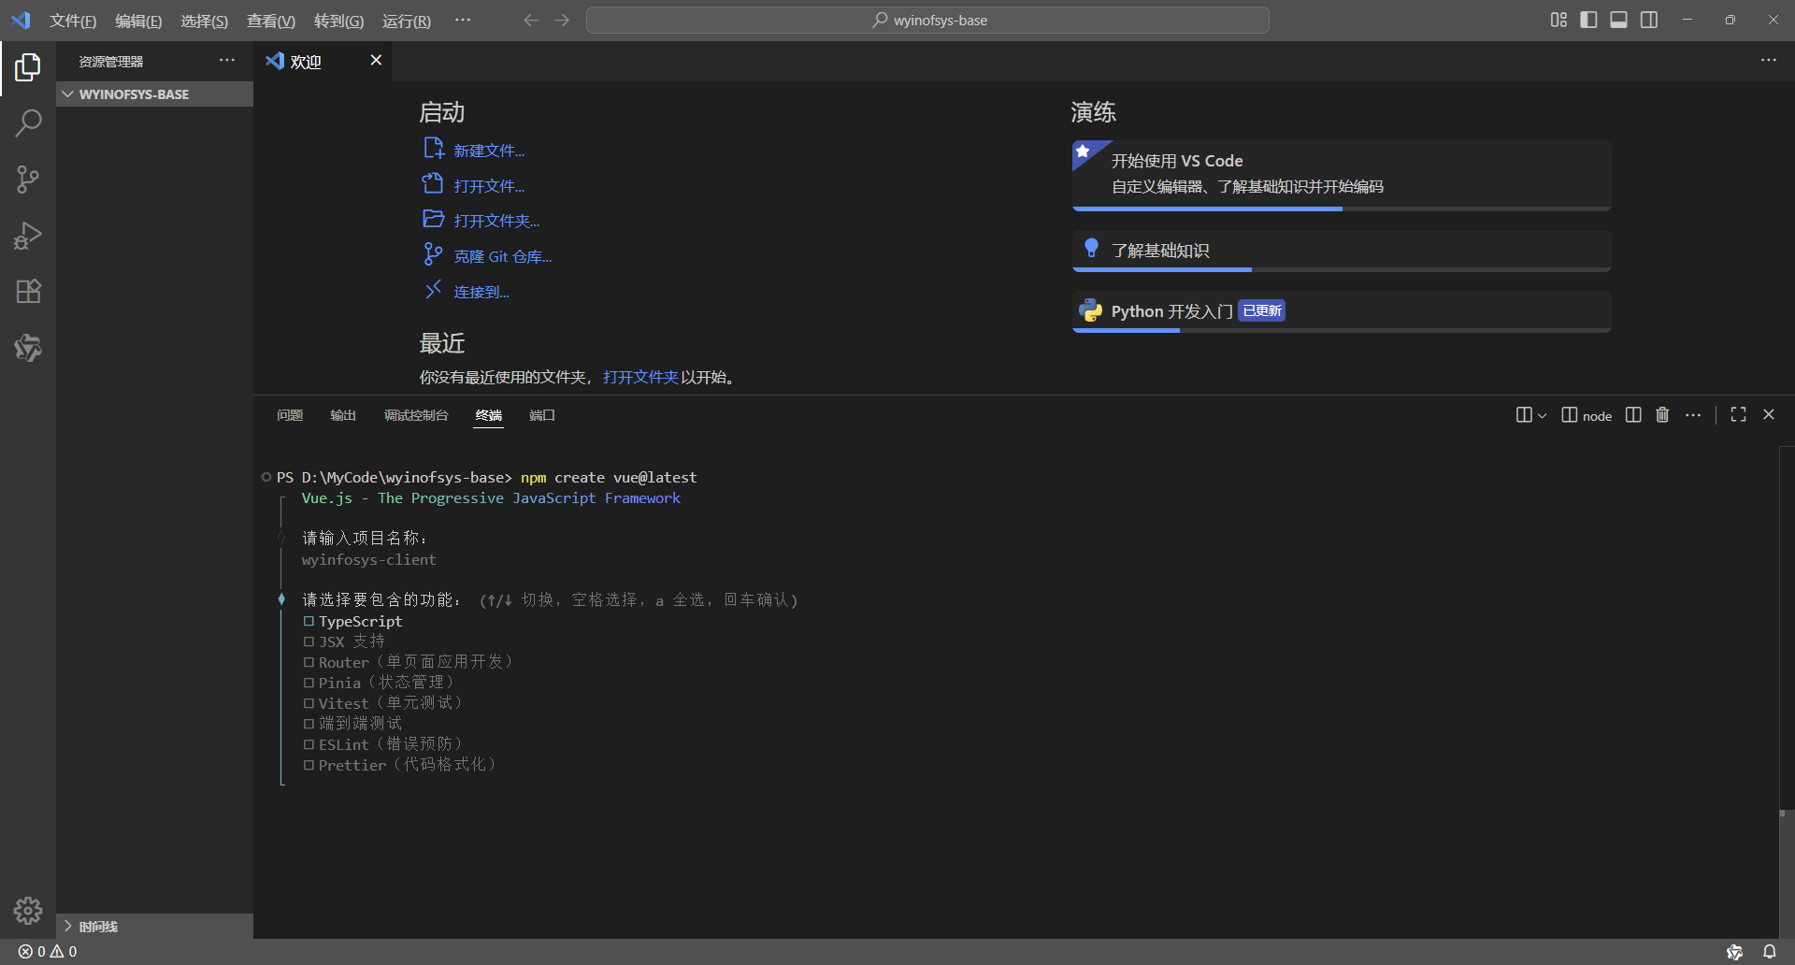This screenshot has width=1795, height=965.
Task: Open Explorer panel more actions ellipsis
Action: pos(227,61)
